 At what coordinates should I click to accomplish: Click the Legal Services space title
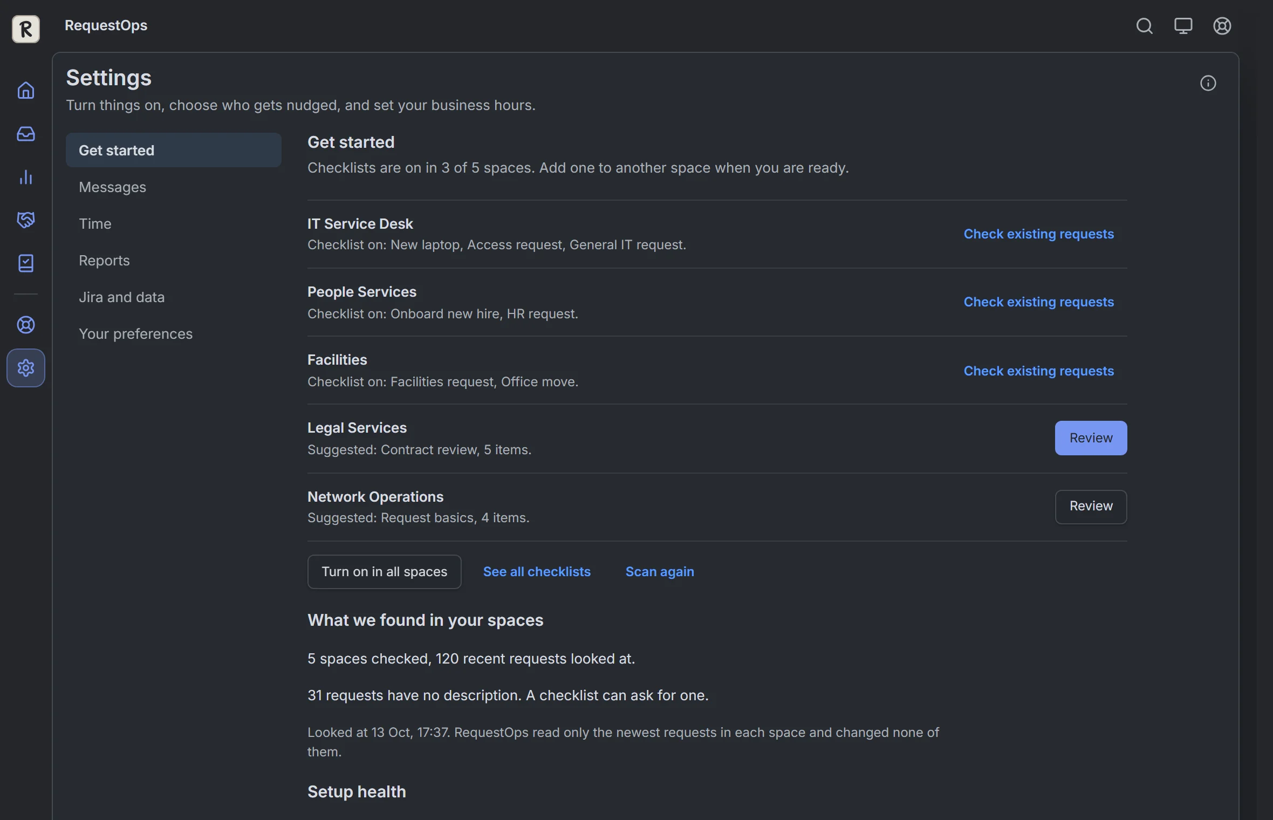pyautogui.click(x=357, y=427)
